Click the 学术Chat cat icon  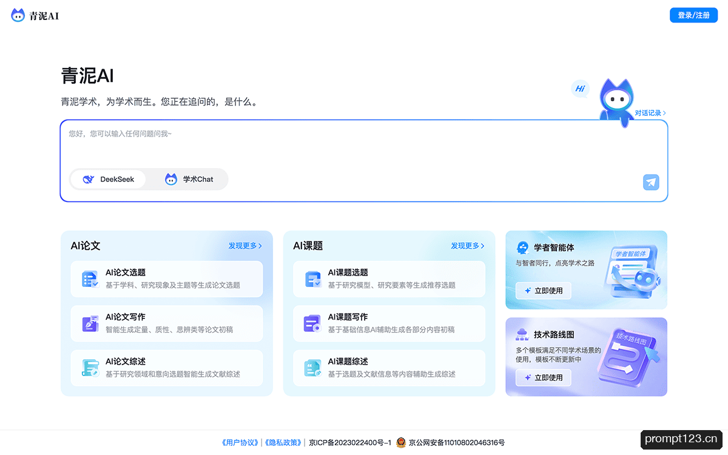click(x=171, y=180)
